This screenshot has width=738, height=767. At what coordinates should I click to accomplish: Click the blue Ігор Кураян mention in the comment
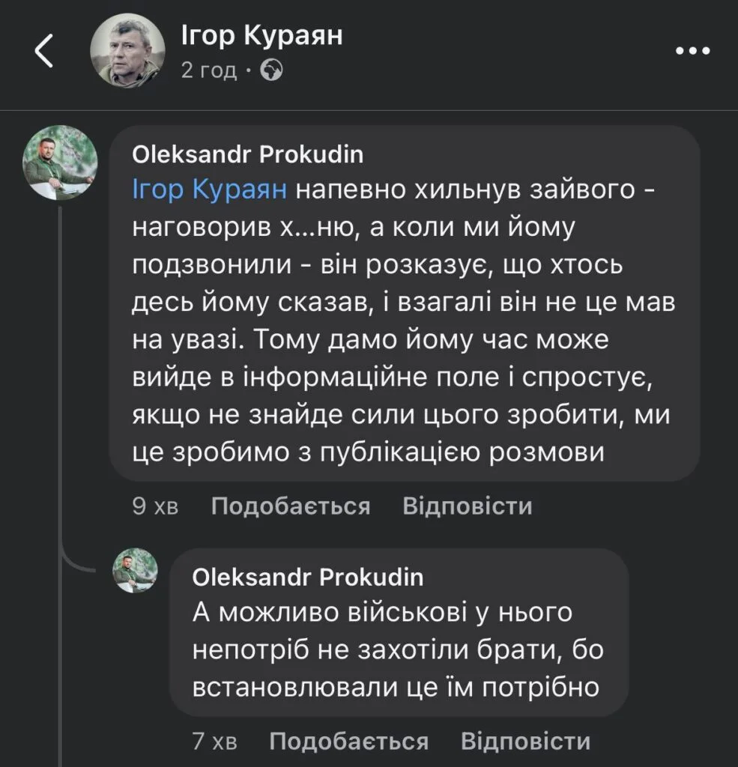[x=209, y=190]
